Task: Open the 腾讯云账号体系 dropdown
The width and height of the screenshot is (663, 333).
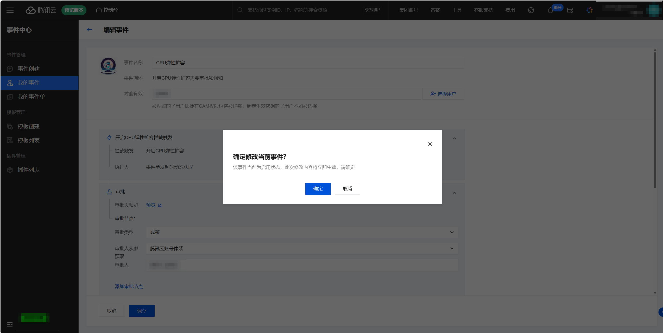Action: coord(302,249)
